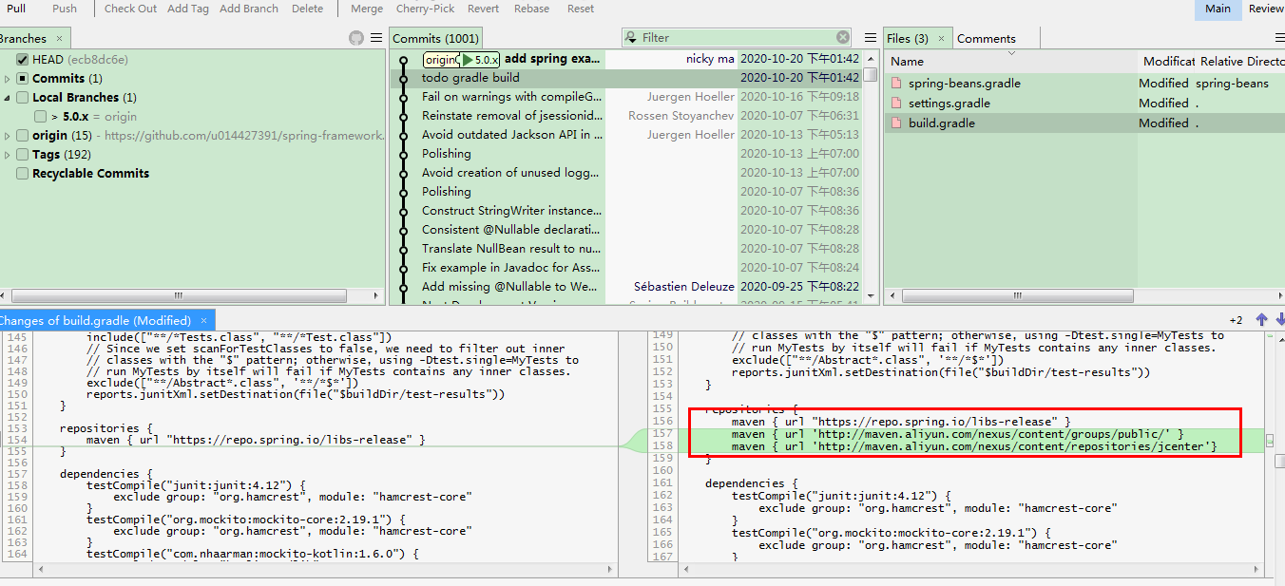Click Check Out button
The image size is (1285, 586).
(130, 9)
